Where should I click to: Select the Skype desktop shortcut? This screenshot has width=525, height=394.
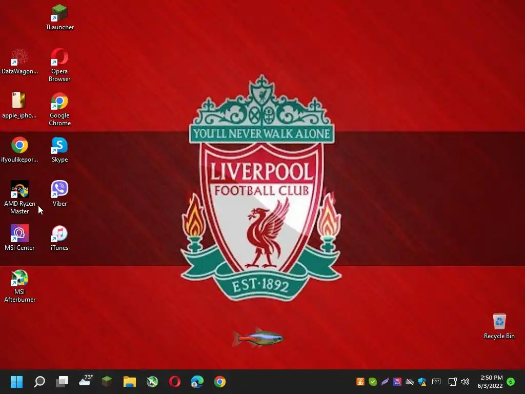59,150
